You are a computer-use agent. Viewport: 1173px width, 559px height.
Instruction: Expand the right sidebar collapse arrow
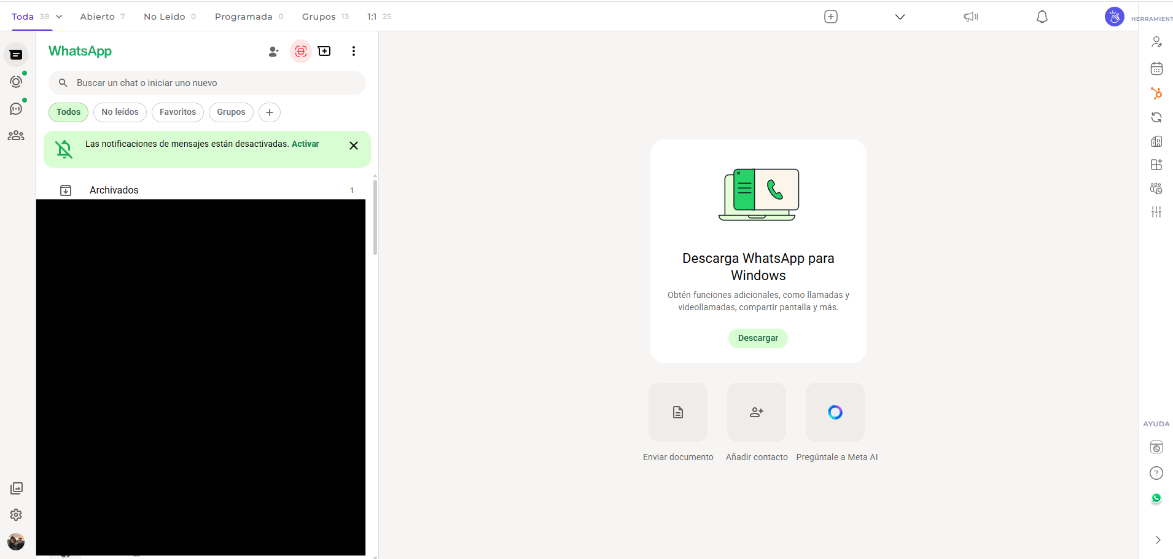tap(1158, 540)
